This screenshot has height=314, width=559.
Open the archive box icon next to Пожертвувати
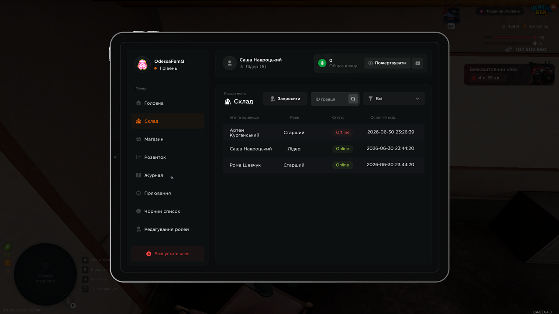pyautogui.click(x=418, y=63)
